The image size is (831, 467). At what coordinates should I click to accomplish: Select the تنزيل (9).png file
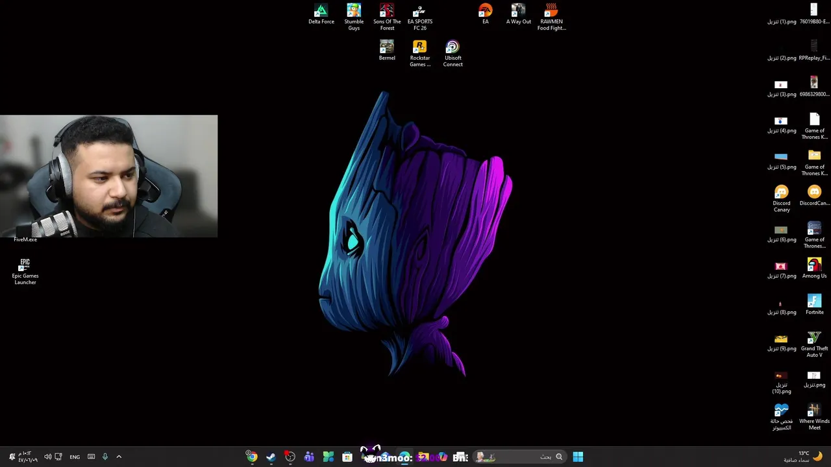click(x=781, y=342)
